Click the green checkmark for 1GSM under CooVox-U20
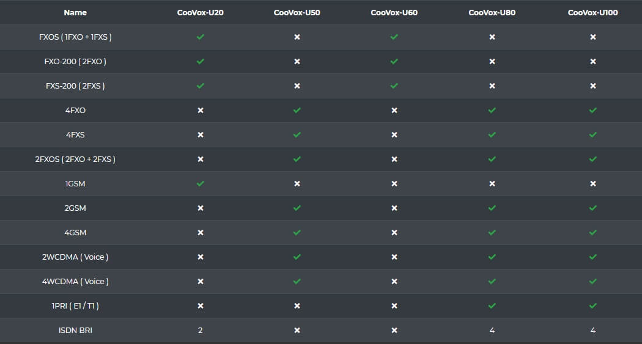The width and height of the screenshot is (642, 344). click(x=201, y=184)
